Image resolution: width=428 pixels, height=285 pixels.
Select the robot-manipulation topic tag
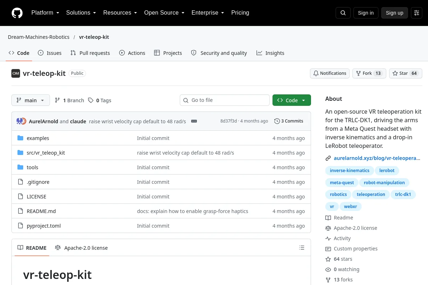click(384, 182)
